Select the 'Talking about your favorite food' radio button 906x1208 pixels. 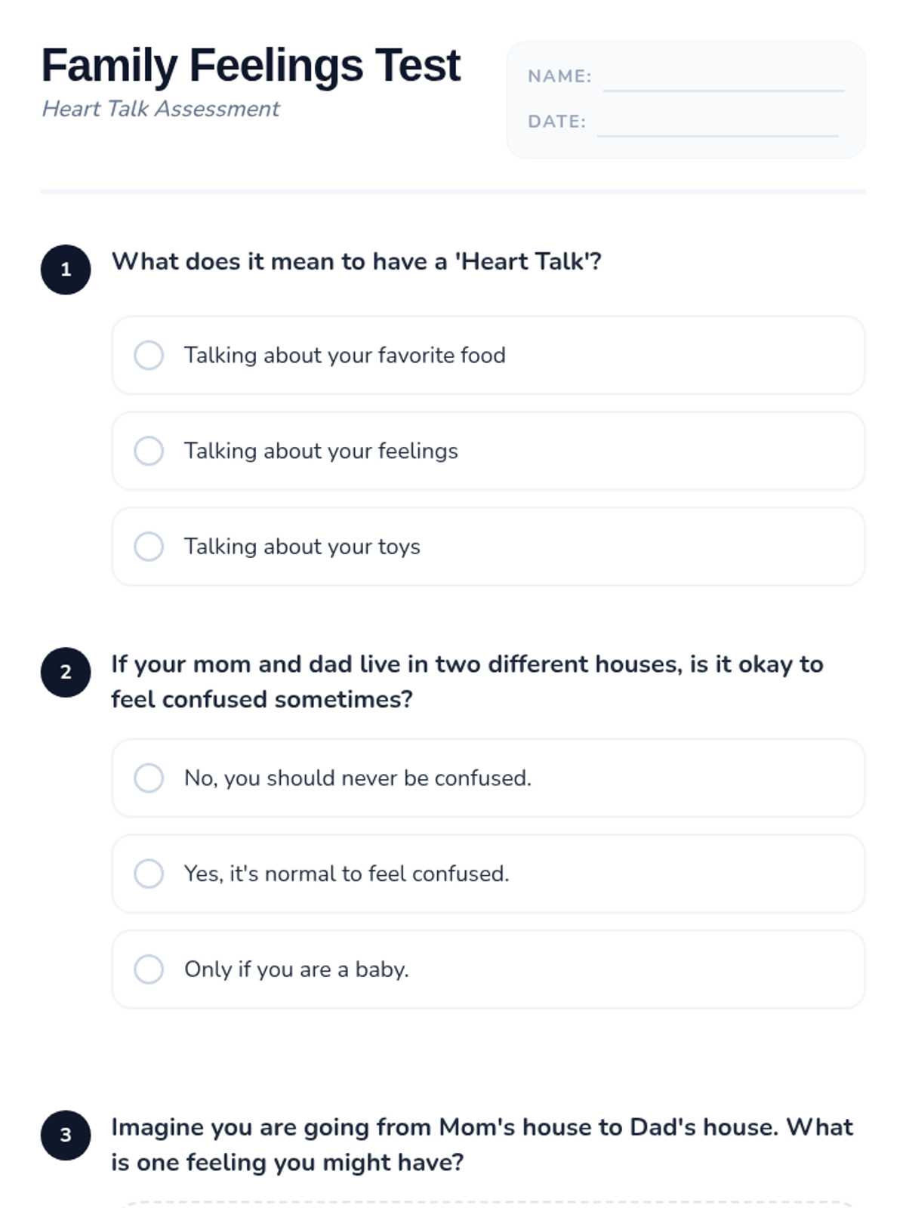(x=149, y=355)
